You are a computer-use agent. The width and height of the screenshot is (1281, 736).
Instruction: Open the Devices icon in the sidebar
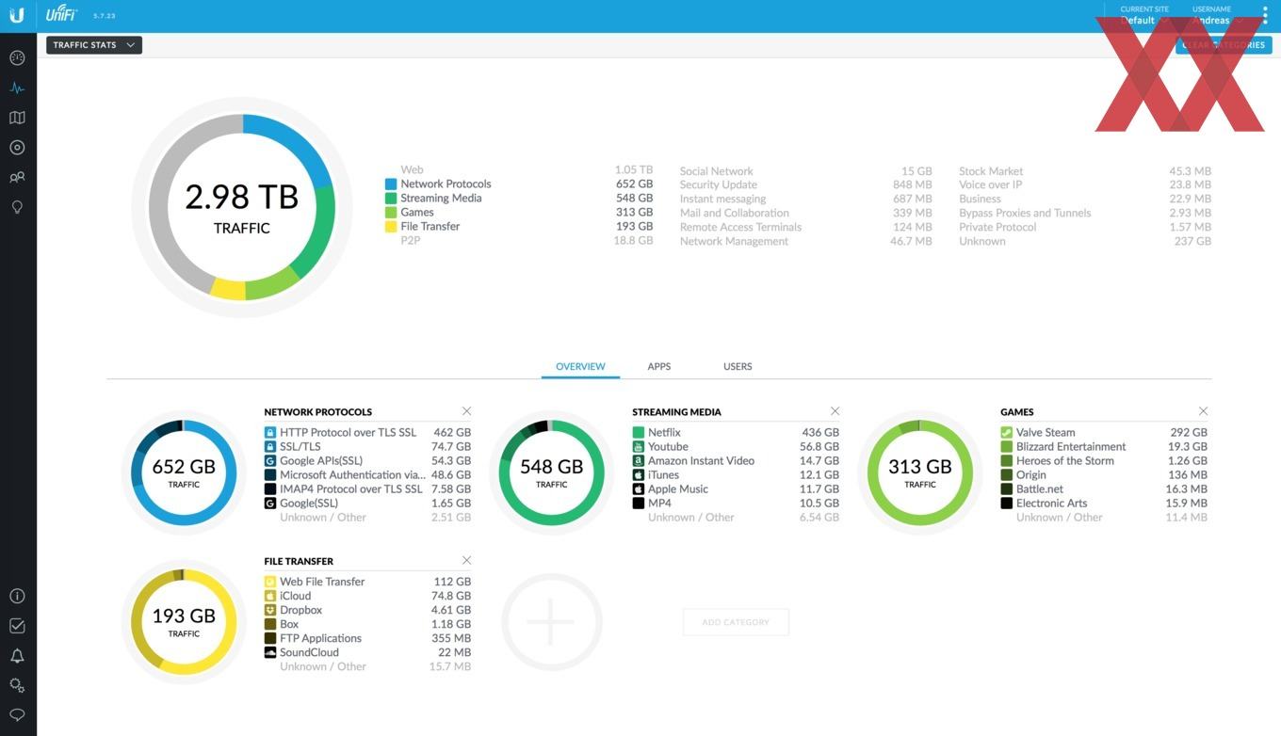coord(17,148)
